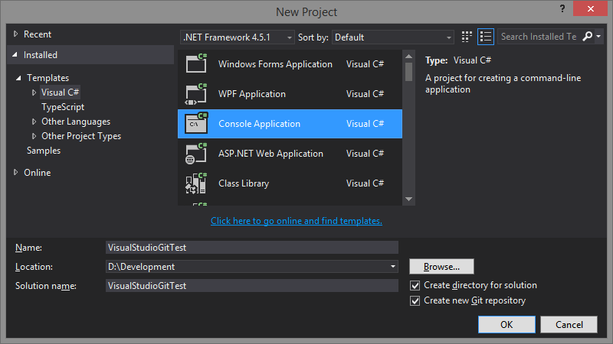Image resolution: width=613 pixels, height=344 pixels.
Task: Toggle Create directory for solution checkbox
Action: (415, 285)
